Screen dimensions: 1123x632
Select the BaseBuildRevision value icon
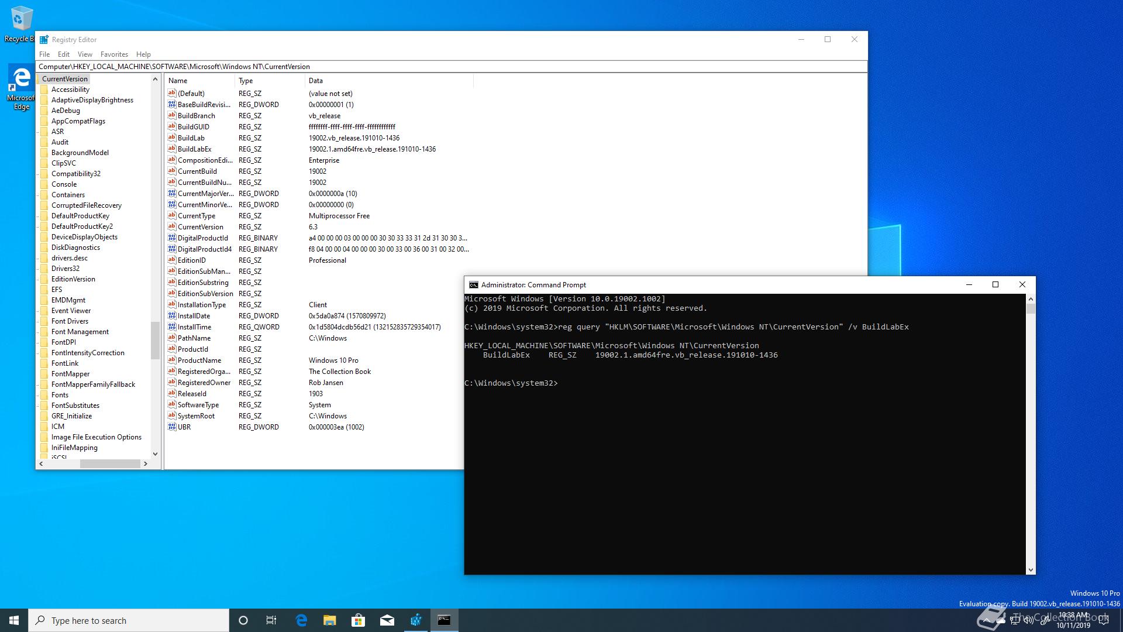(x=172, y=104)
